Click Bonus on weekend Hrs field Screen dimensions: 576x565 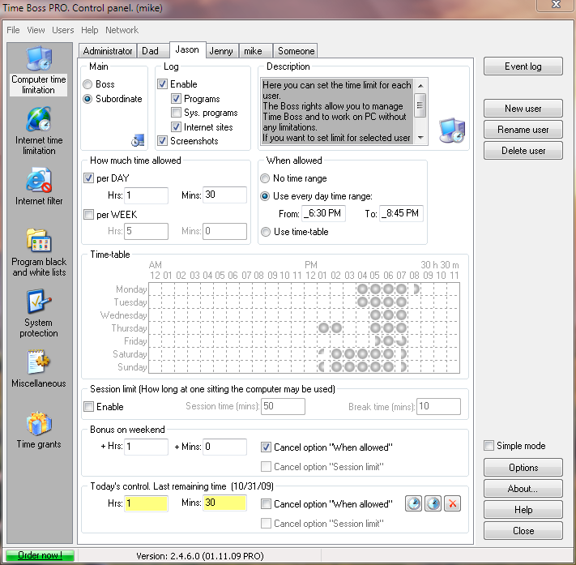pyautogui.click(x=146, y=447)
